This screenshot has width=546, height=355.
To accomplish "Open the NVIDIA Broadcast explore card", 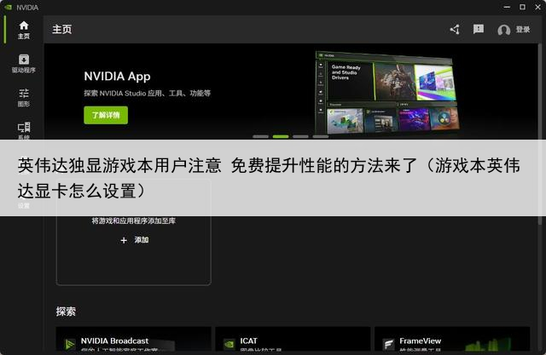I will click(133, 341).
